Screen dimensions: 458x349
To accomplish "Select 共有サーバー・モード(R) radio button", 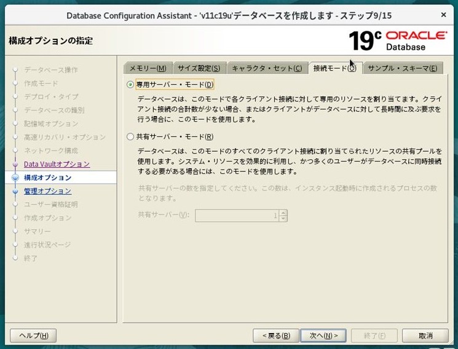I will click(x=130, y=136).
